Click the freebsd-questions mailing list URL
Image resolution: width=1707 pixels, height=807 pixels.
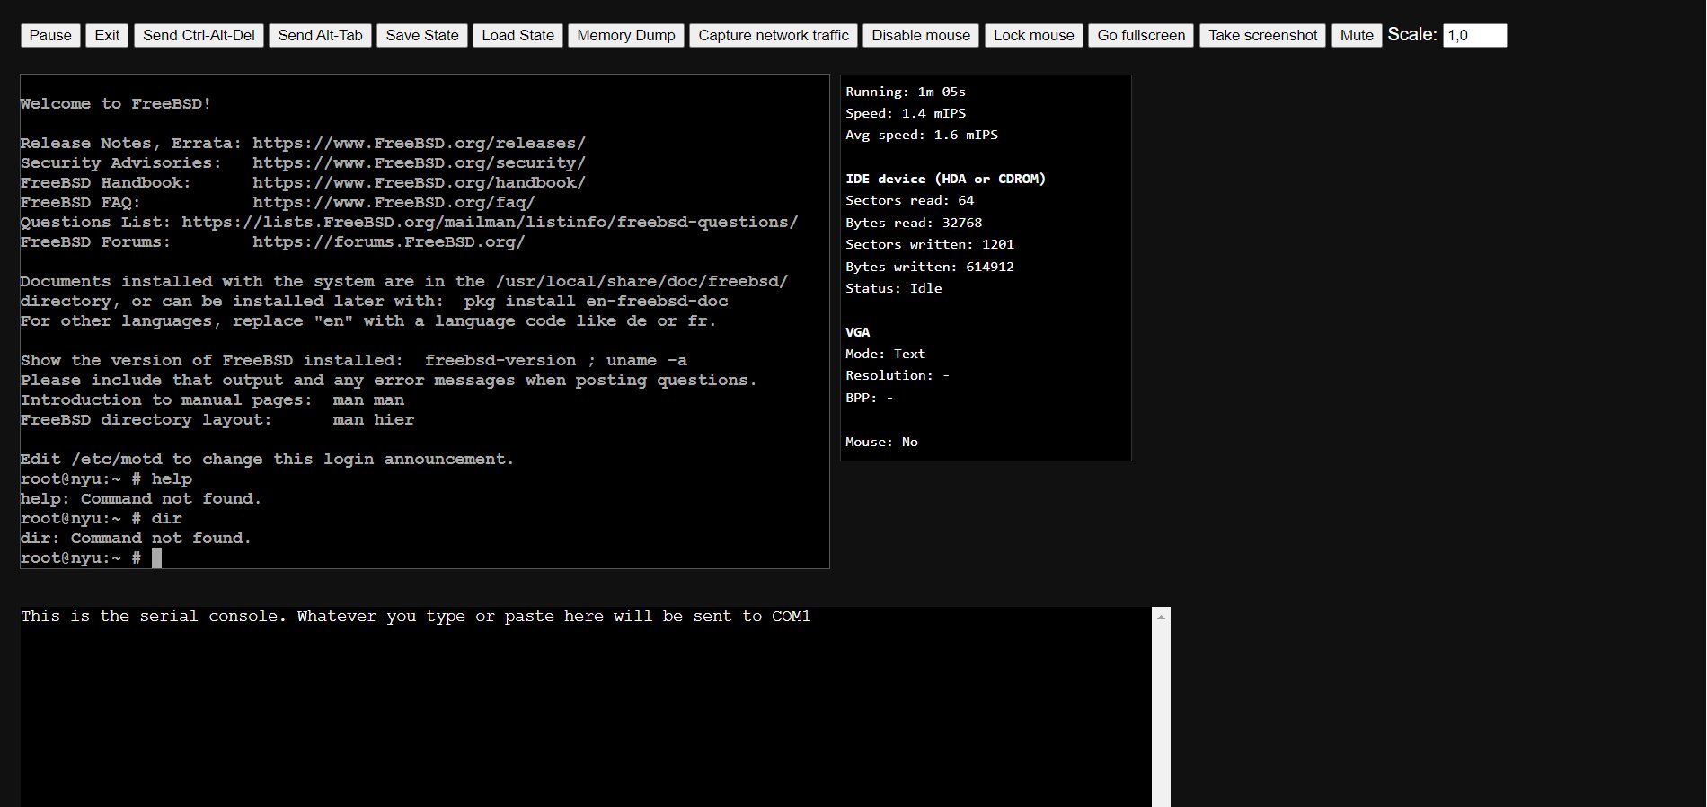click(490, 223)
